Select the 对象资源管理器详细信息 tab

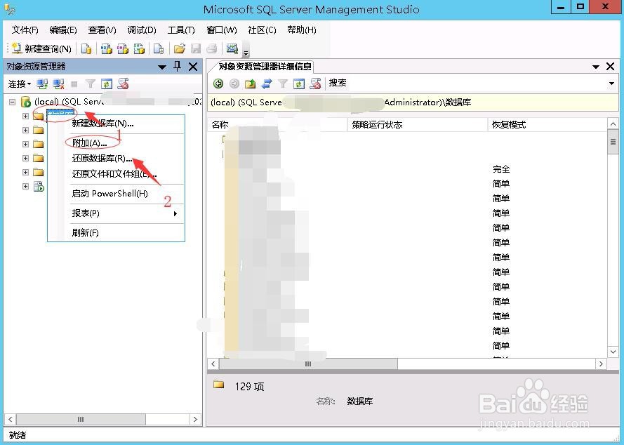pyautogui.click(x=265, y=67)
